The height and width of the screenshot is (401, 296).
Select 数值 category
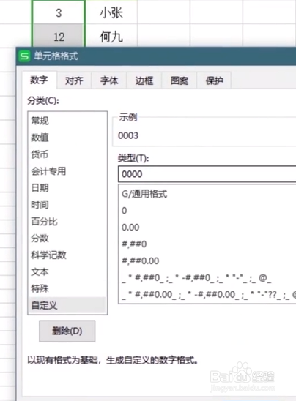click(67, 138)
